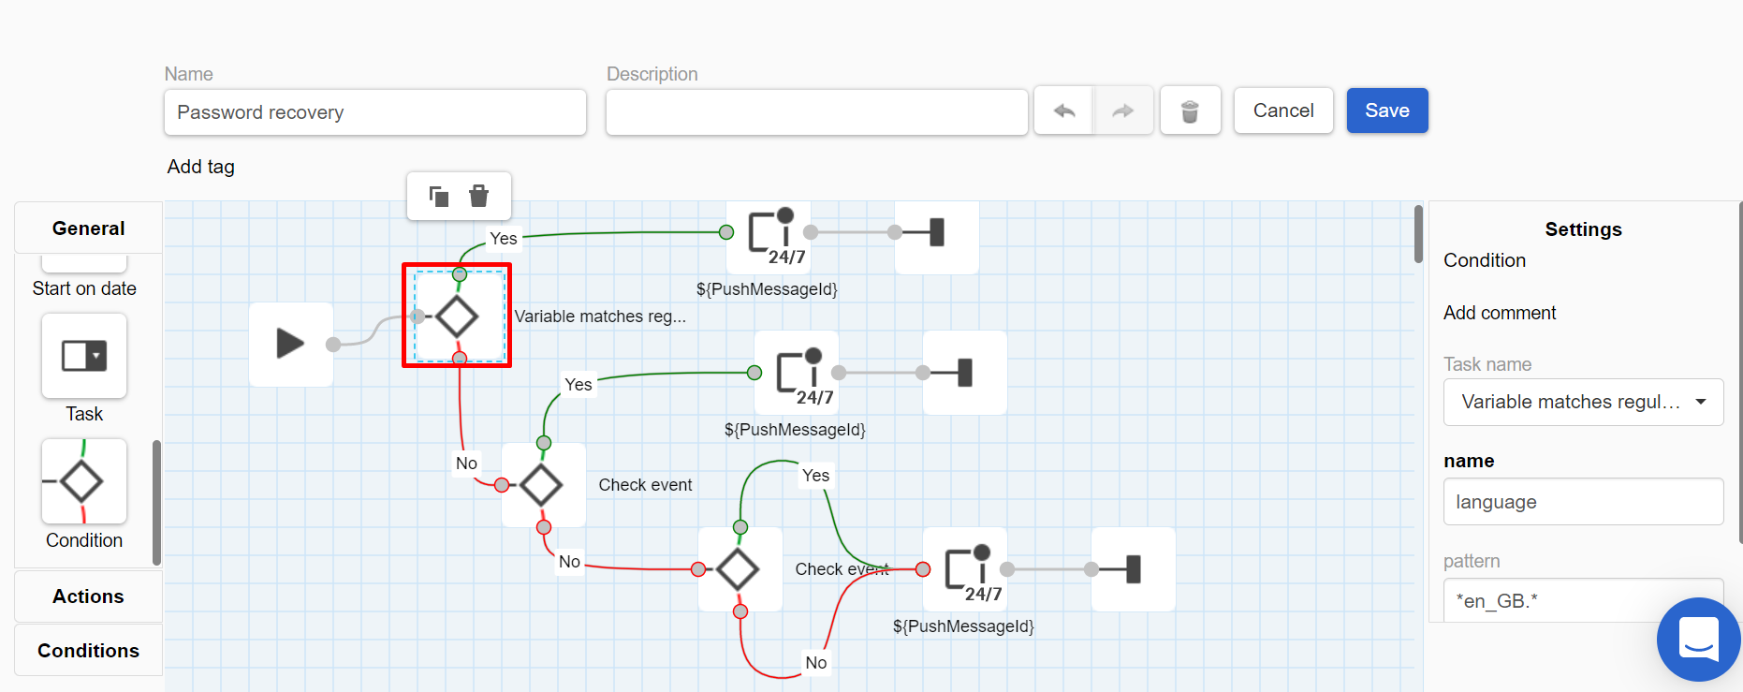Click the redo arrow button
The image size is (1743, 692).
(1123, 110)
